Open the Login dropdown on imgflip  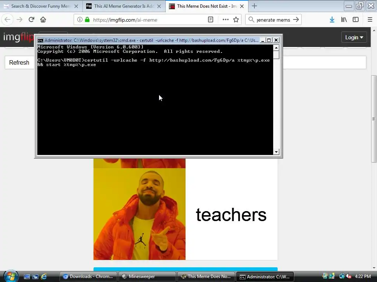pos(354,37)
